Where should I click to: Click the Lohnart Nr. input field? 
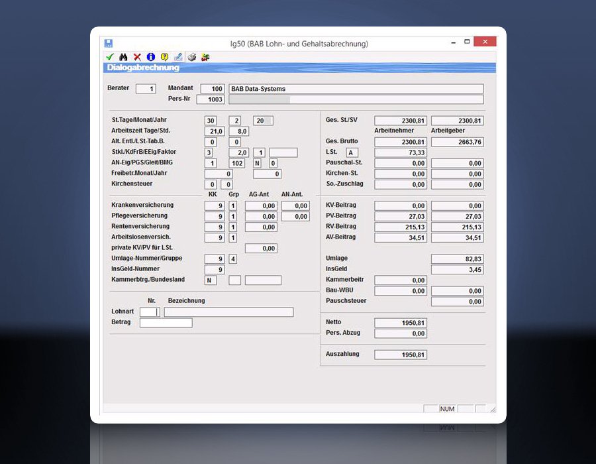[149, 312]
